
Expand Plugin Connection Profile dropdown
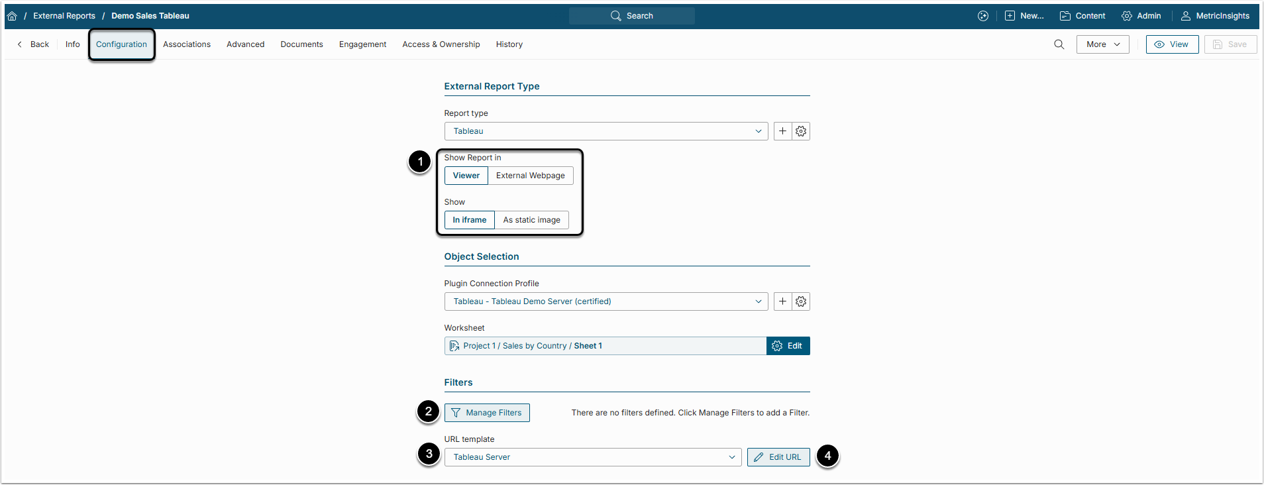606,301
